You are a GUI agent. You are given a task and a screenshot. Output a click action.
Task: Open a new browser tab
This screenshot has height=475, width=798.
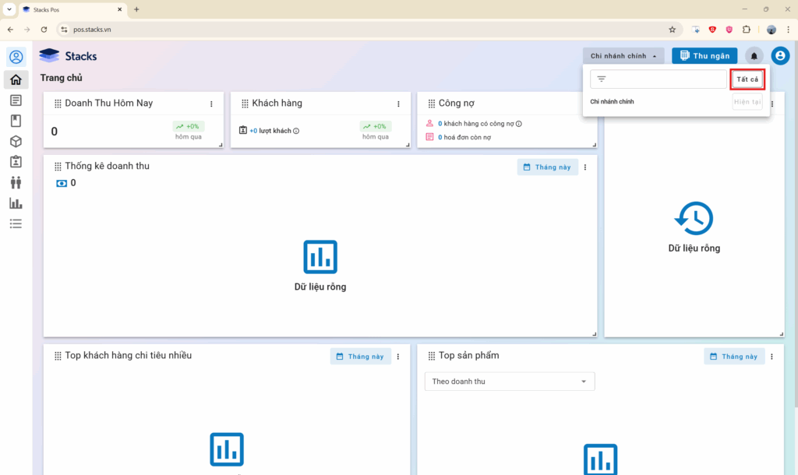click(x=136, y=9)
